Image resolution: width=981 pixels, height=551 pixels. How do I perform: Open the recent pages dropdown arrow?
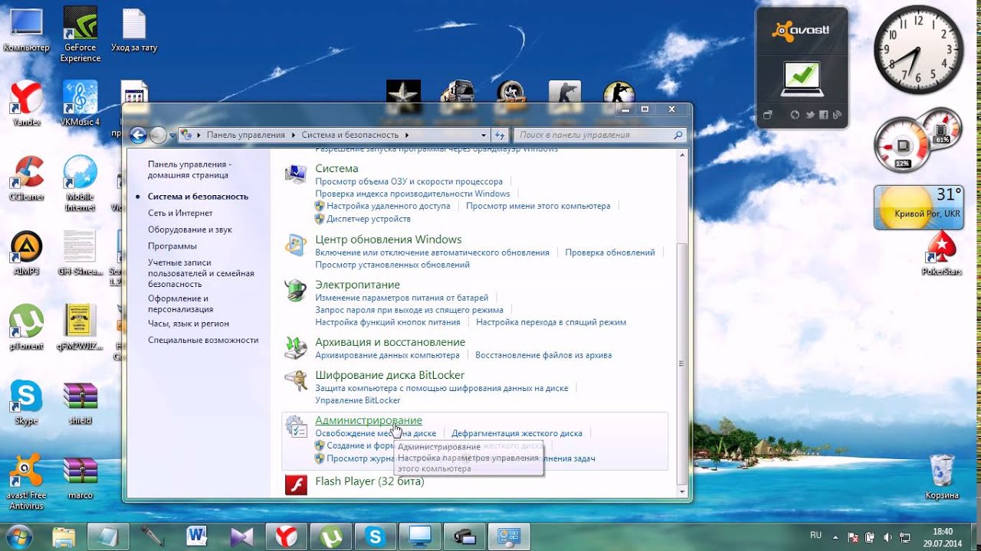coord(172,135)
